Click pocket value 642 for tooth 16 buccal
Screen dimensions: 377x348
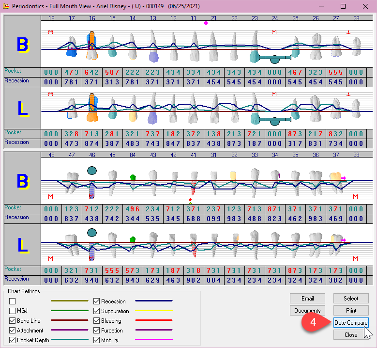[x=92, y=72]
